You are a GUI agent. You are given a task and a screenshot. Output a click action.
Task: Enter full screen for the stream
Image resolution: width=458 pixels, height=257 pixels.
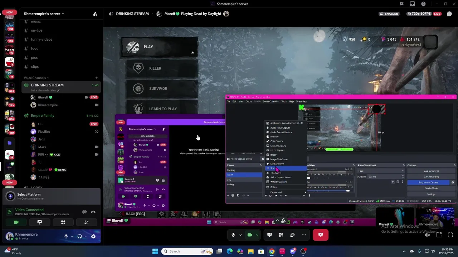click(450, 235)
